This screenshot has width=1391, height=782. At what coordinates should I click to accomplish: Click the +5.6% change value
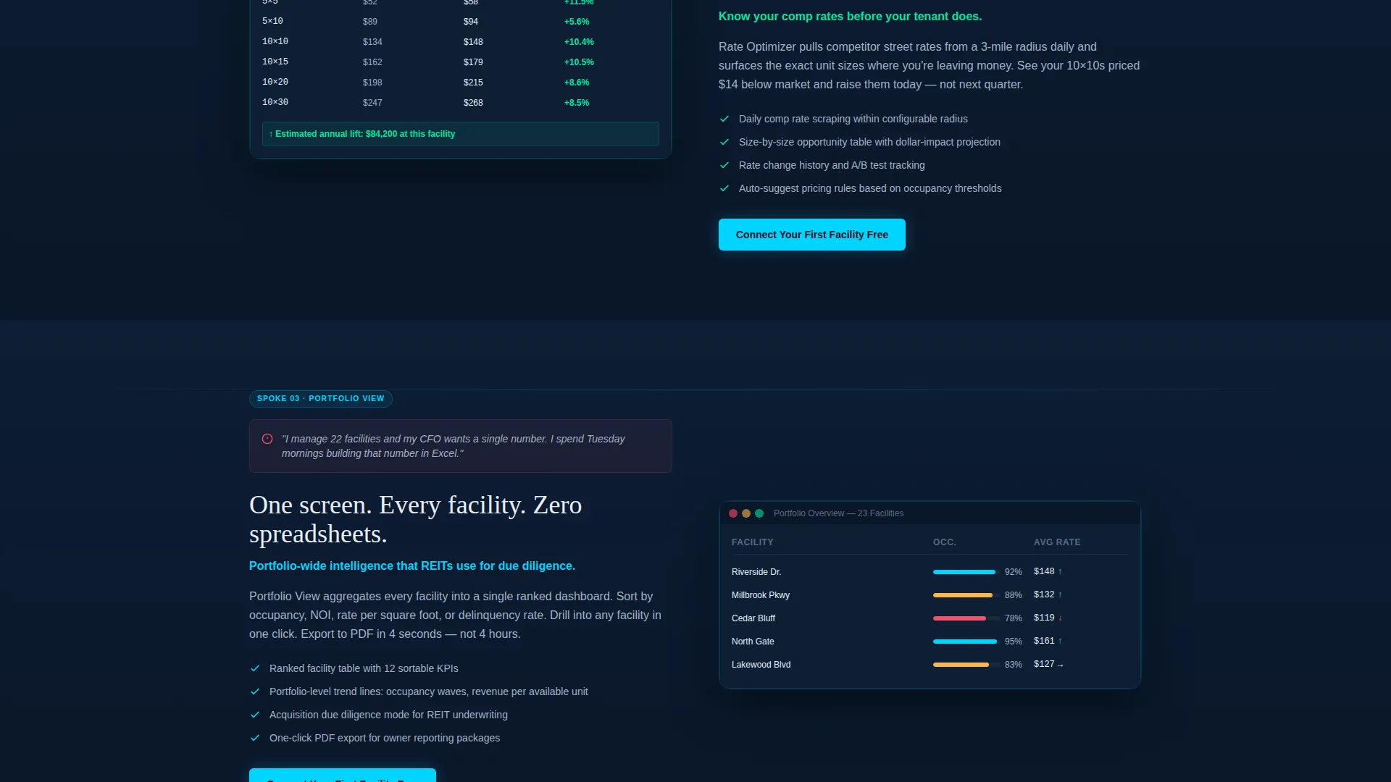pos(577,22)
